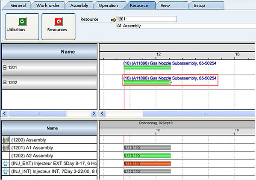Click the green utilization bar for 1202 A2 Assembly
This screenshot has height=180, width=256.
coord(147,156)
